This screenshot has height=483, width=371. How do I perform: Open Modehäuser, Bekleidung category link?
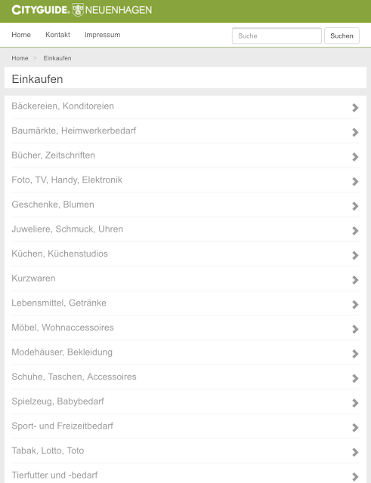62,352
